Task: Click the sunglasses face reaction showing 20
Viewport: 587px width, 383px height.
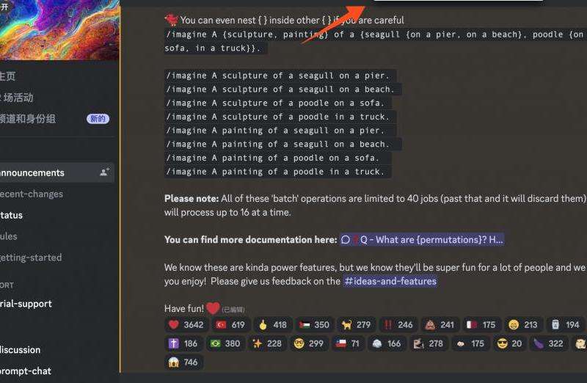Action: [509, 343]
